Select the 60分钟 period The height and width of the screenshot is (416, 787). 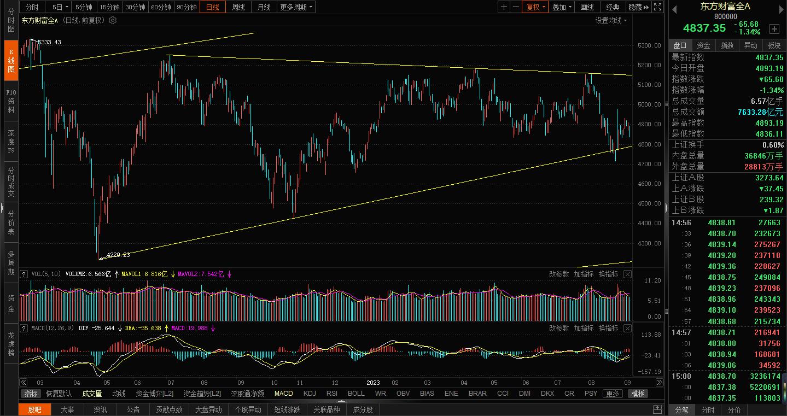pos(161,7)
